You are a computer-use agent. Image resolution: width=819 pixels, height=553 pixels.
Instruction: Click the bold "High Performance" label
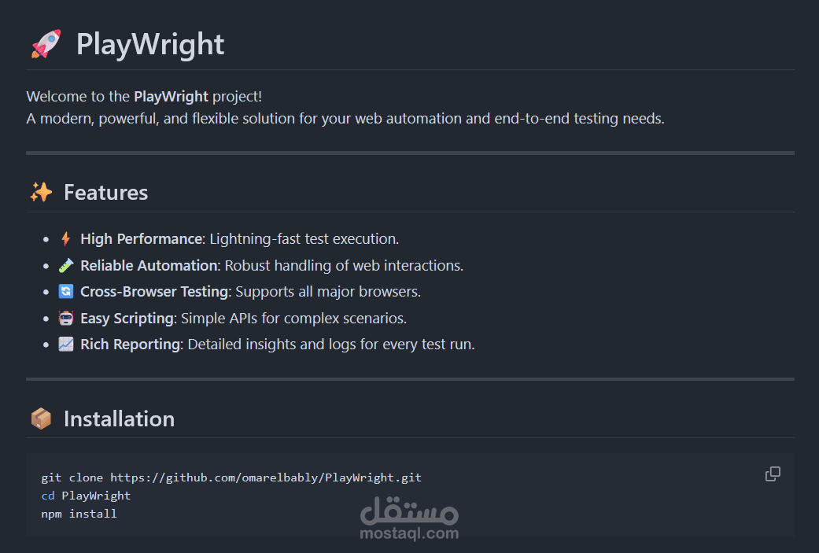(141, 238)
